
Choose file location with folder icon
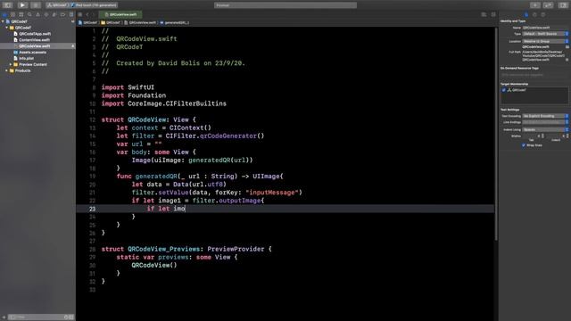[x=567, y=47]
